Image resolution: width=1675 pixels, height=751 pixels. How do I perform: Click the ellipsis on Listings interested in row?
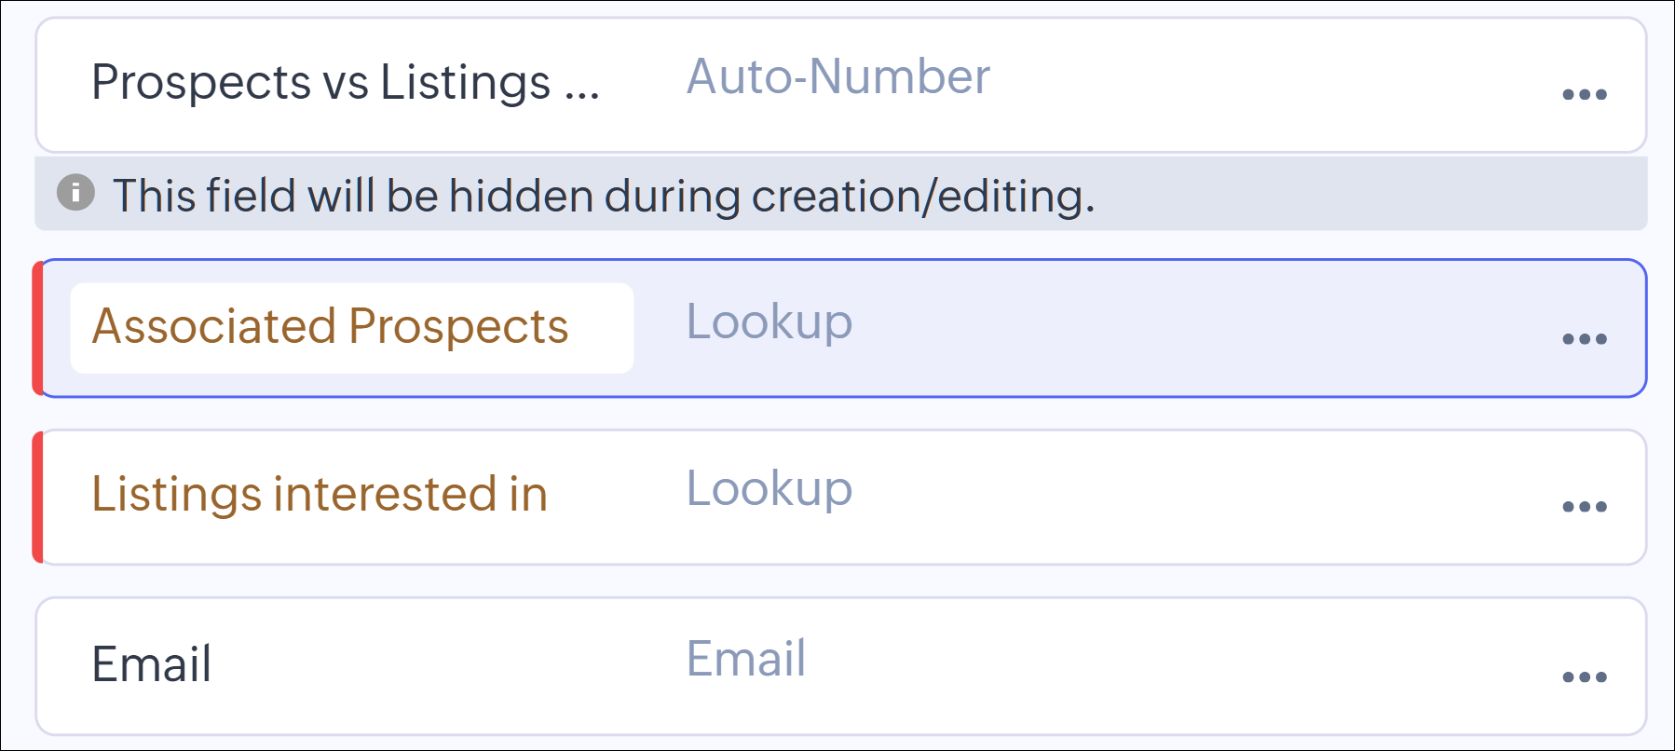1584,507
